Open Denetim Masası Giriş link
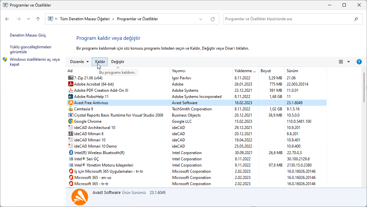 (28, 35)
